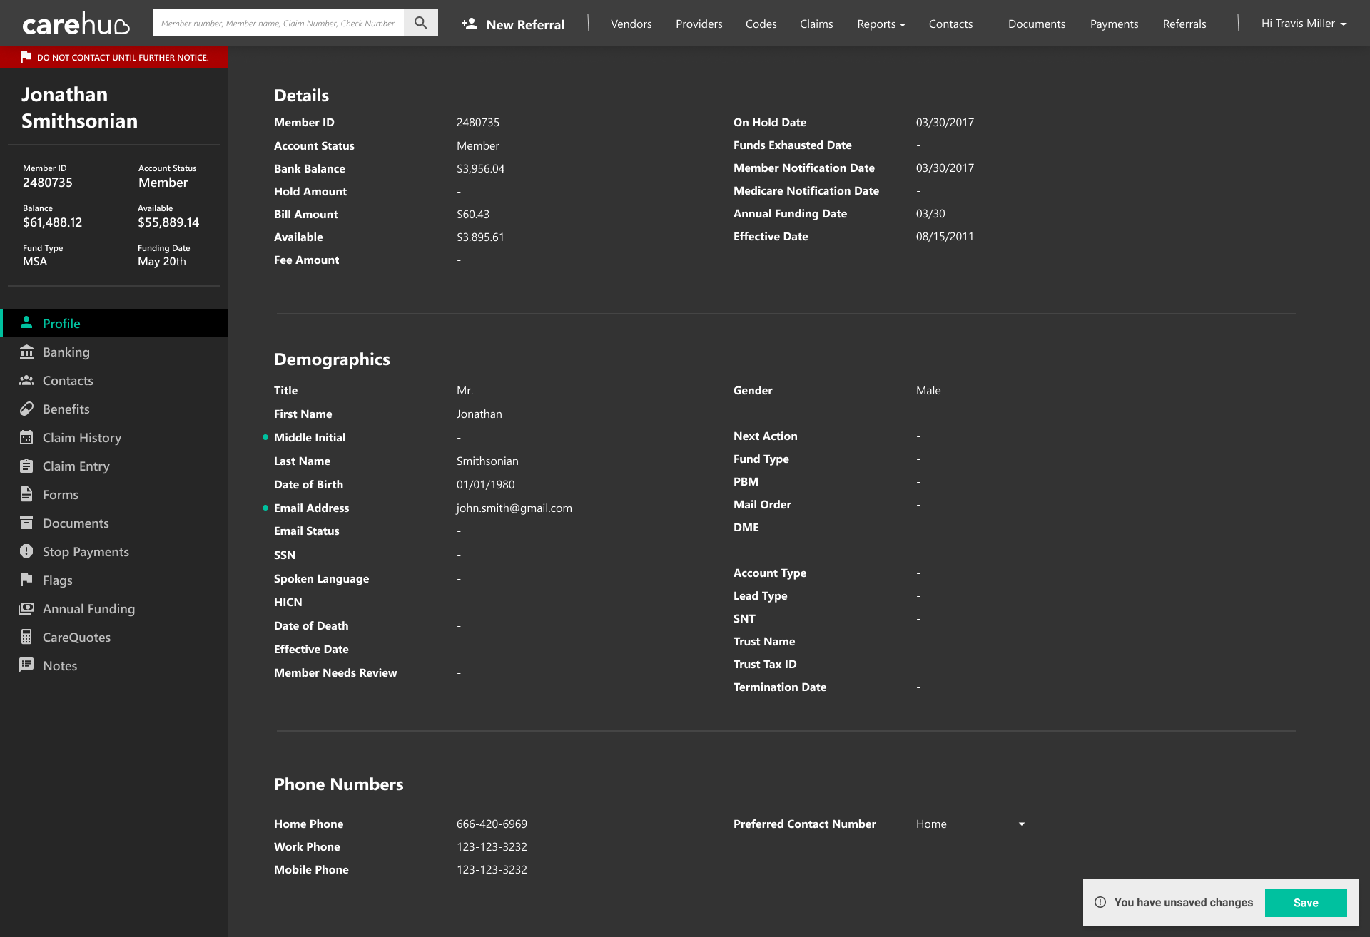Click the Claim Entry clipboard icon
1370x937 pixels.
click(x=26, y=466)
